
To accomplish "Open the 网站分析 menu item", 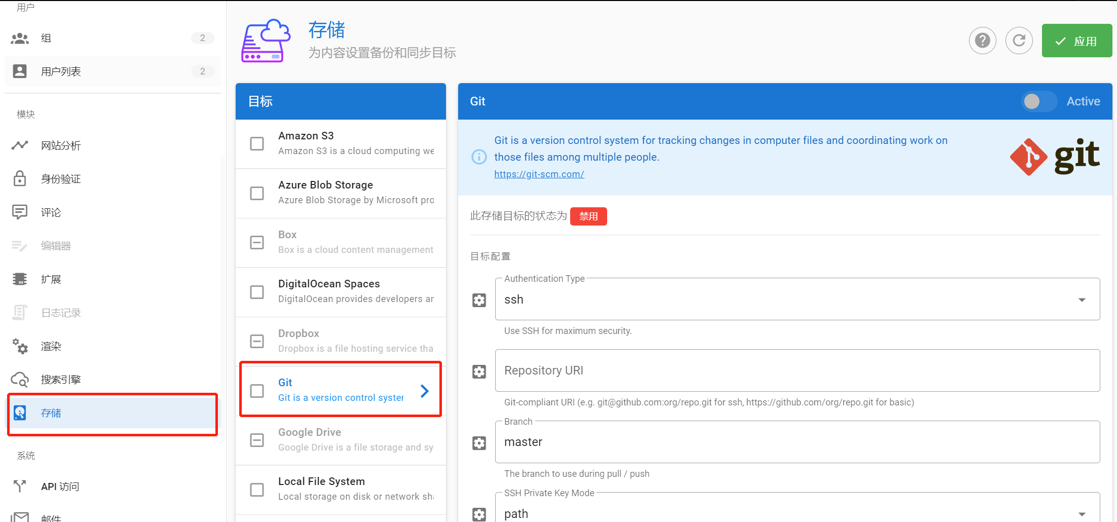I will [x=113, y=145].
